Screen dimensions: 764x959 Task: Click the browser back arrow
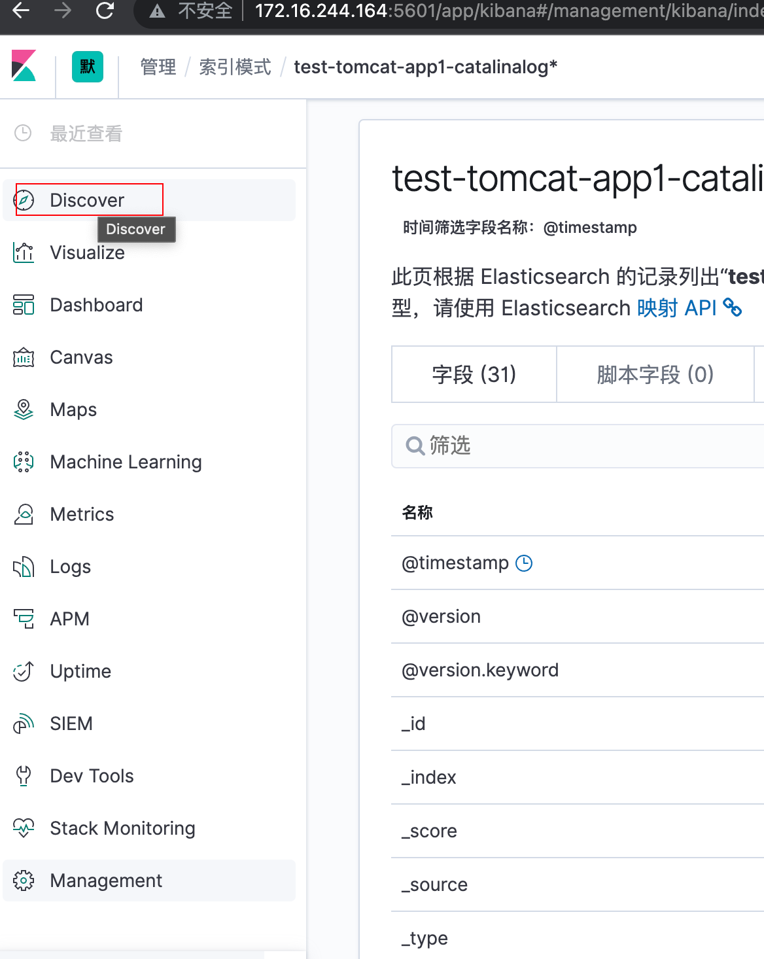(22, 10)
